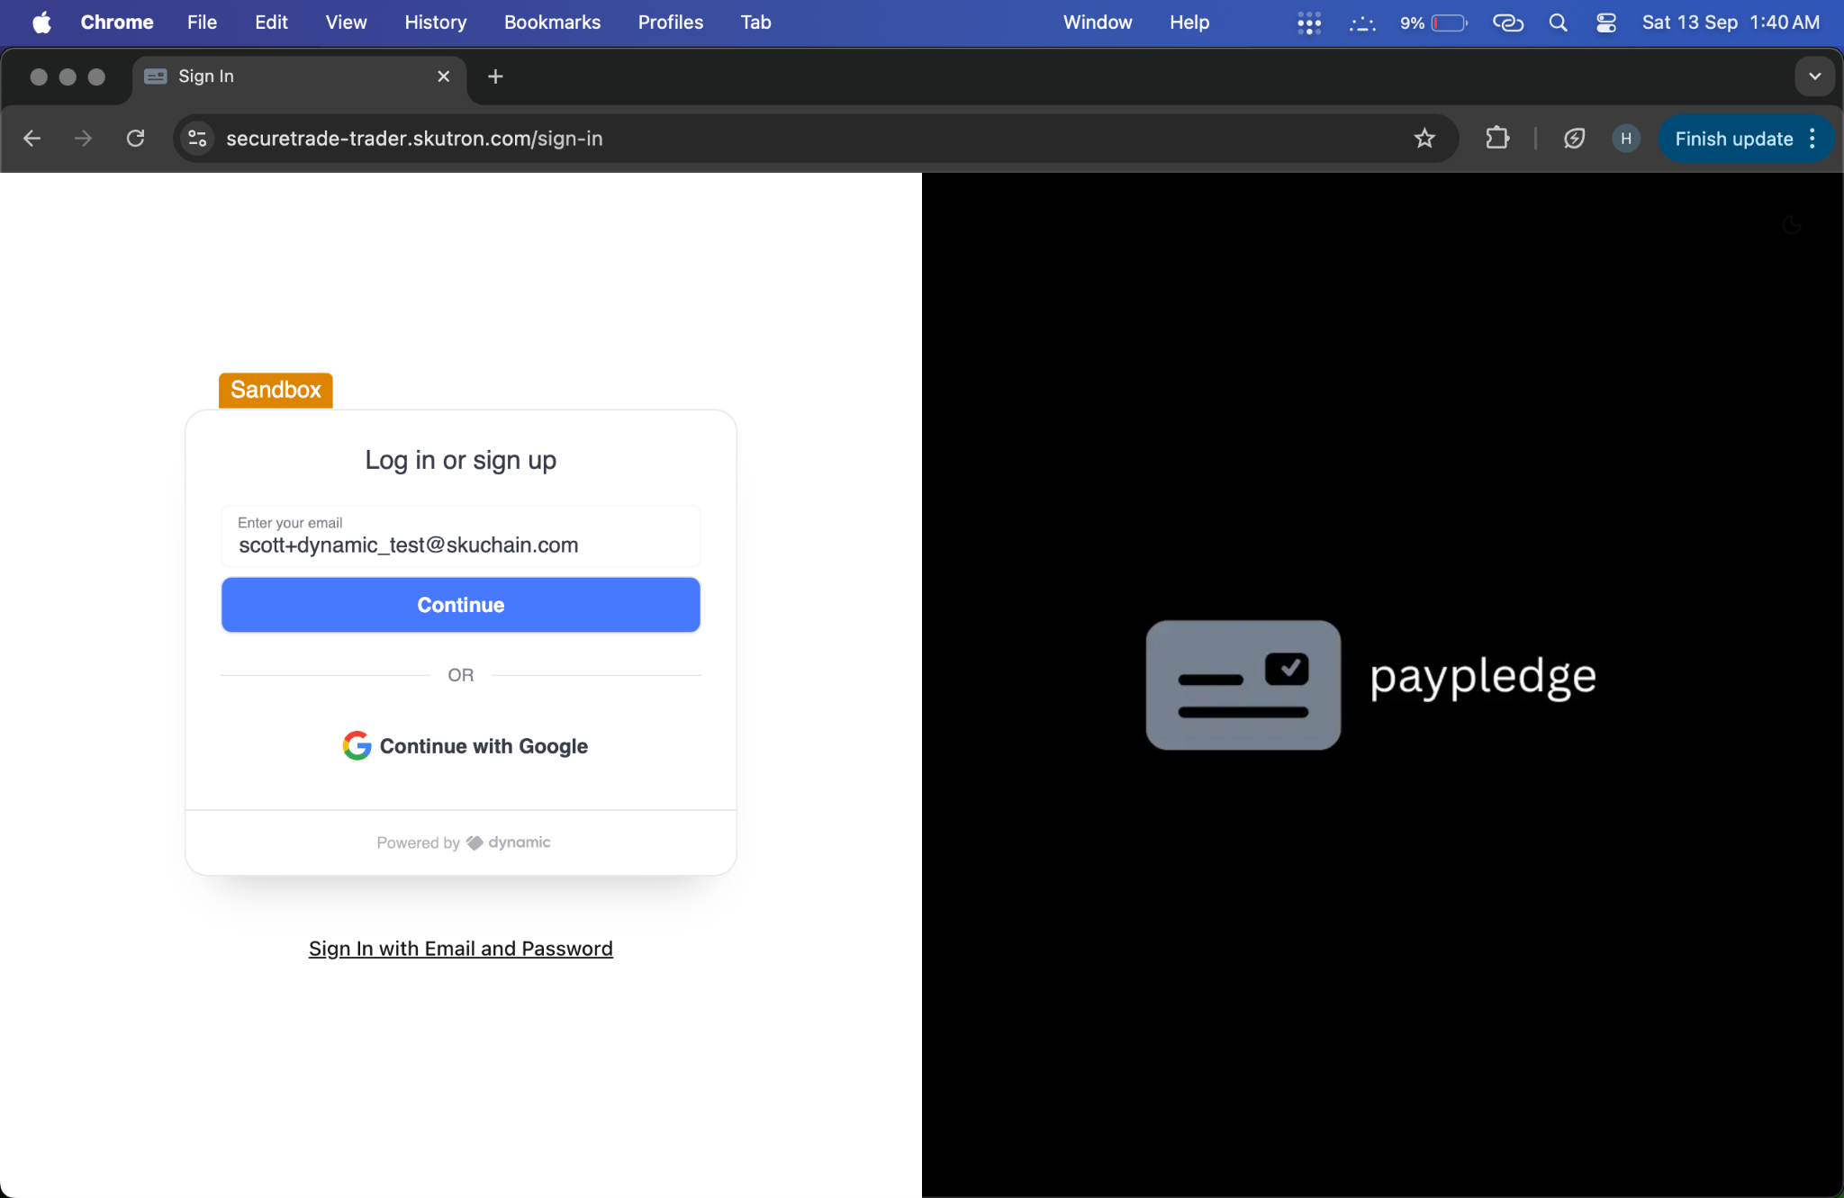This screenshot has width=1844, height=1198.
Task: View site information icon in address bar
Action: [x=197, y=139]
